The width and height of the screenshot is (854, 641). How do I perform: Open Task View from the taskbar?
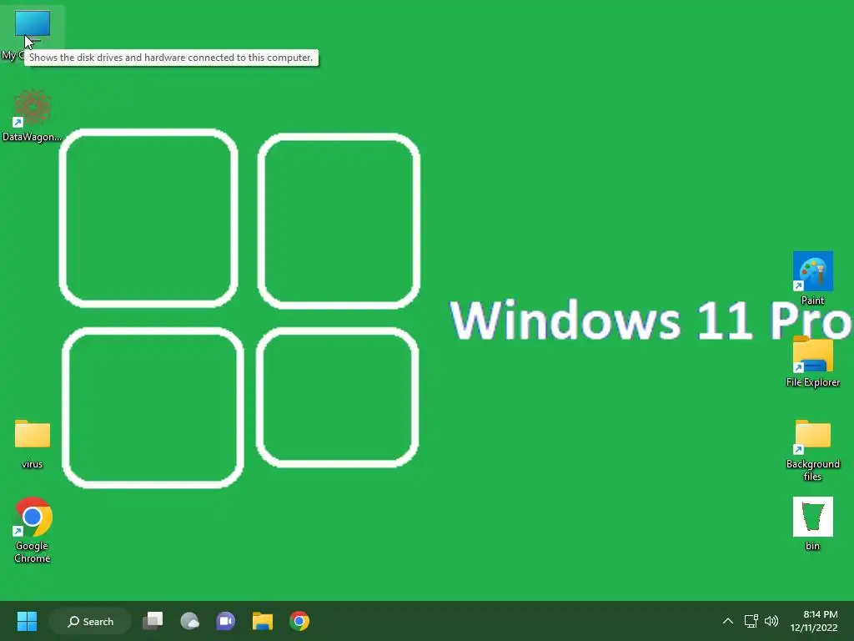tap(153, 621)
